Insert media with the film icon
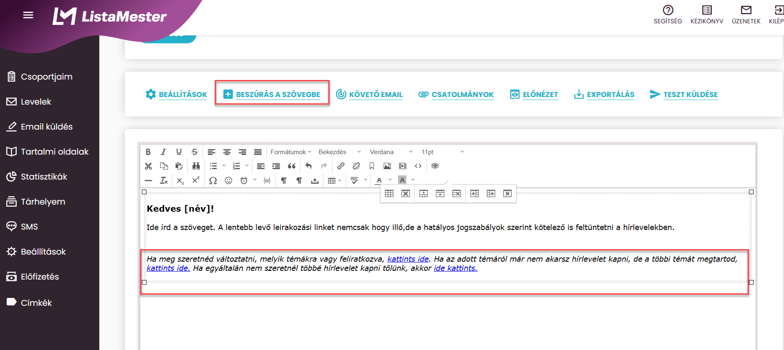 [x=403, y=166]
